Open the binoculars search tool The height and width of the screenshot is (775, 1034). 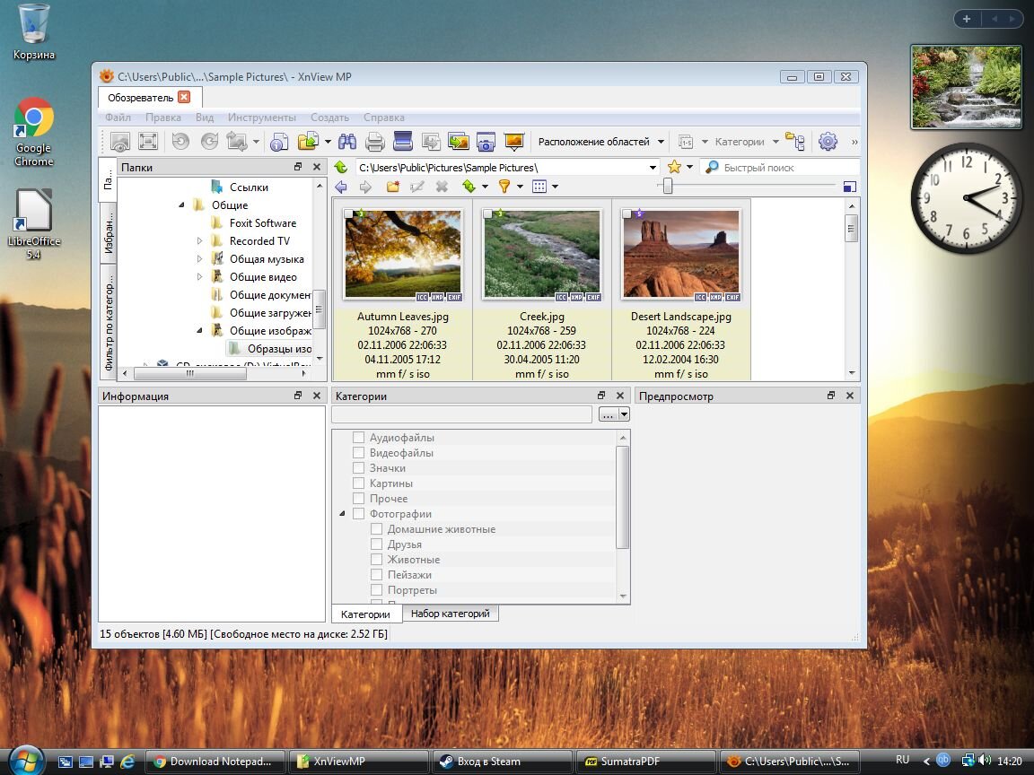(347, 142)
